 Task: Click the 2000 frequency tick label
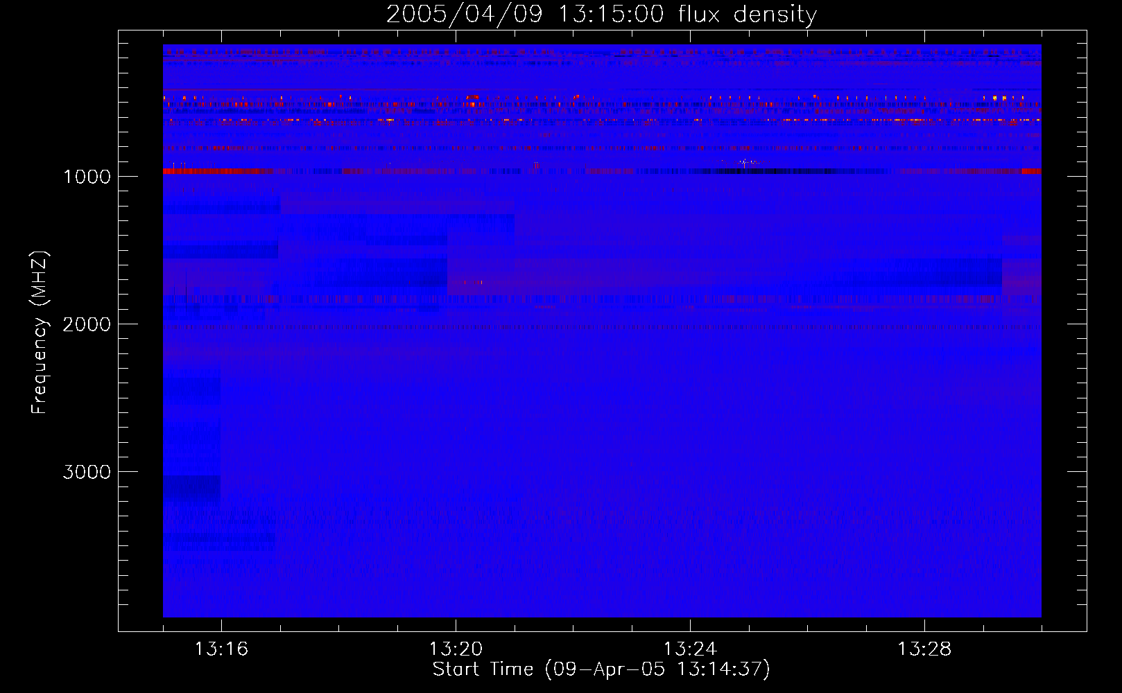click(x=87, y=324)
